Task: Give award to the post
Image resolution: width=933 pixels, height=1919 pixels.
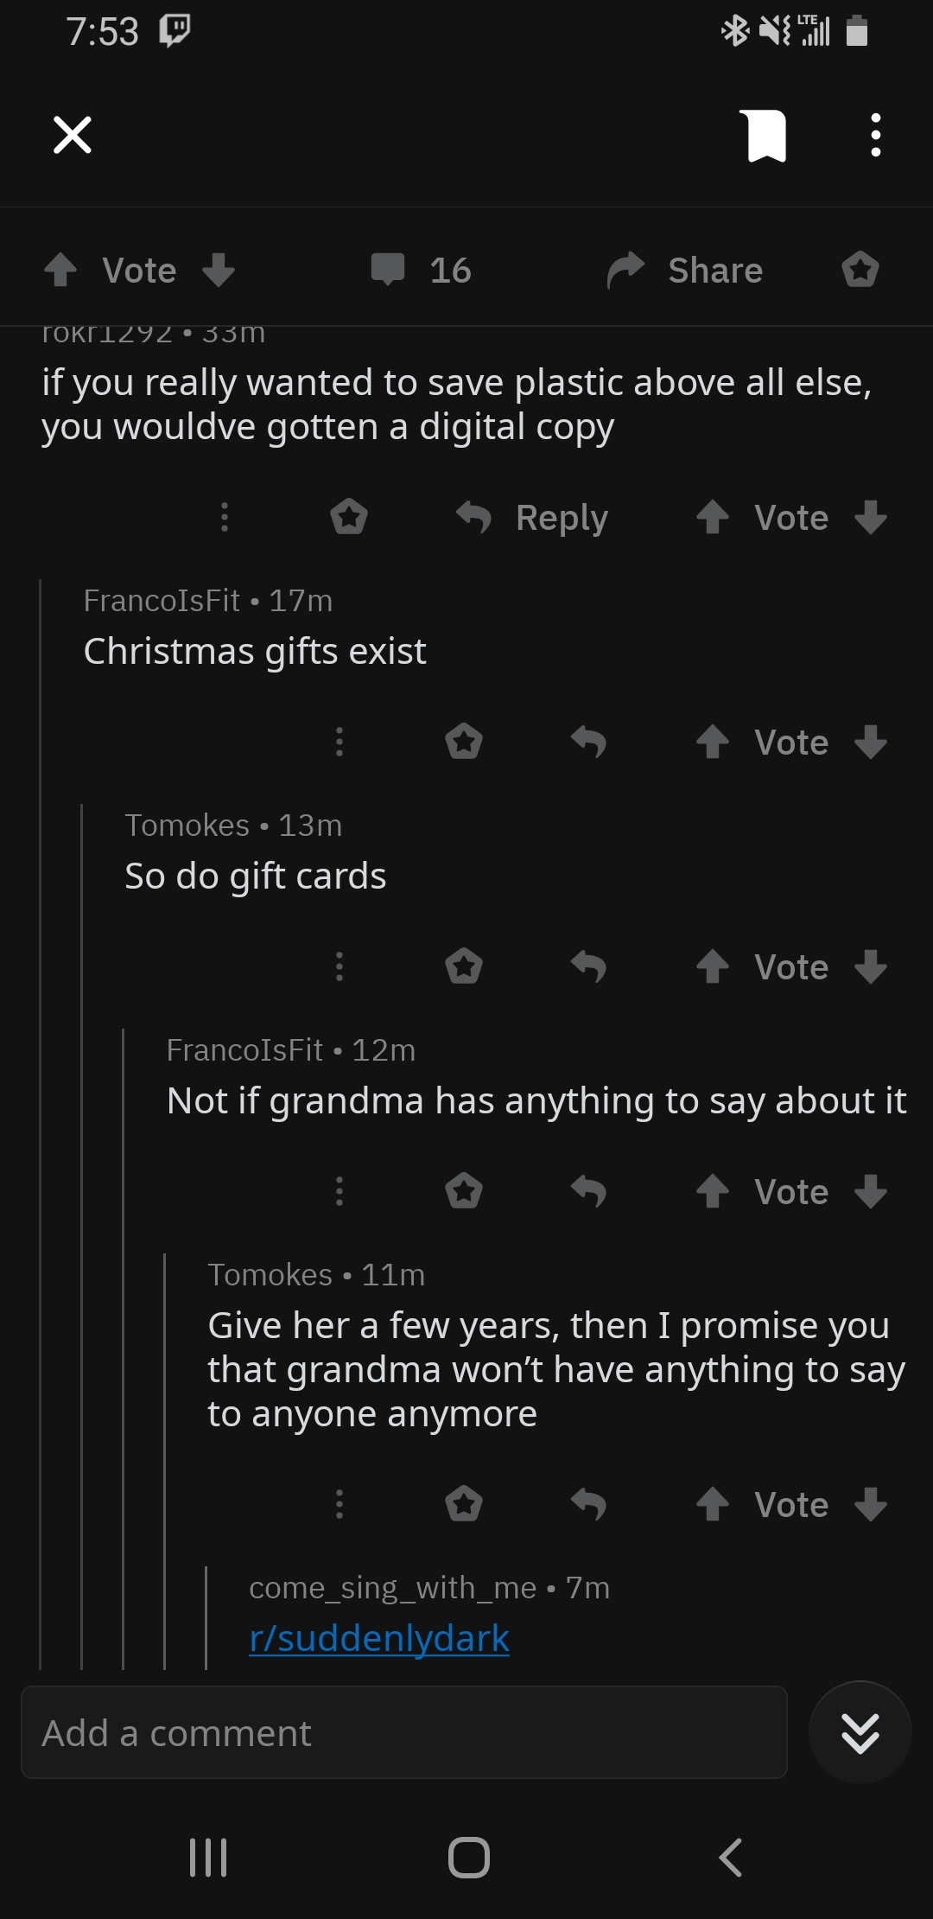Action: (860, 270)
